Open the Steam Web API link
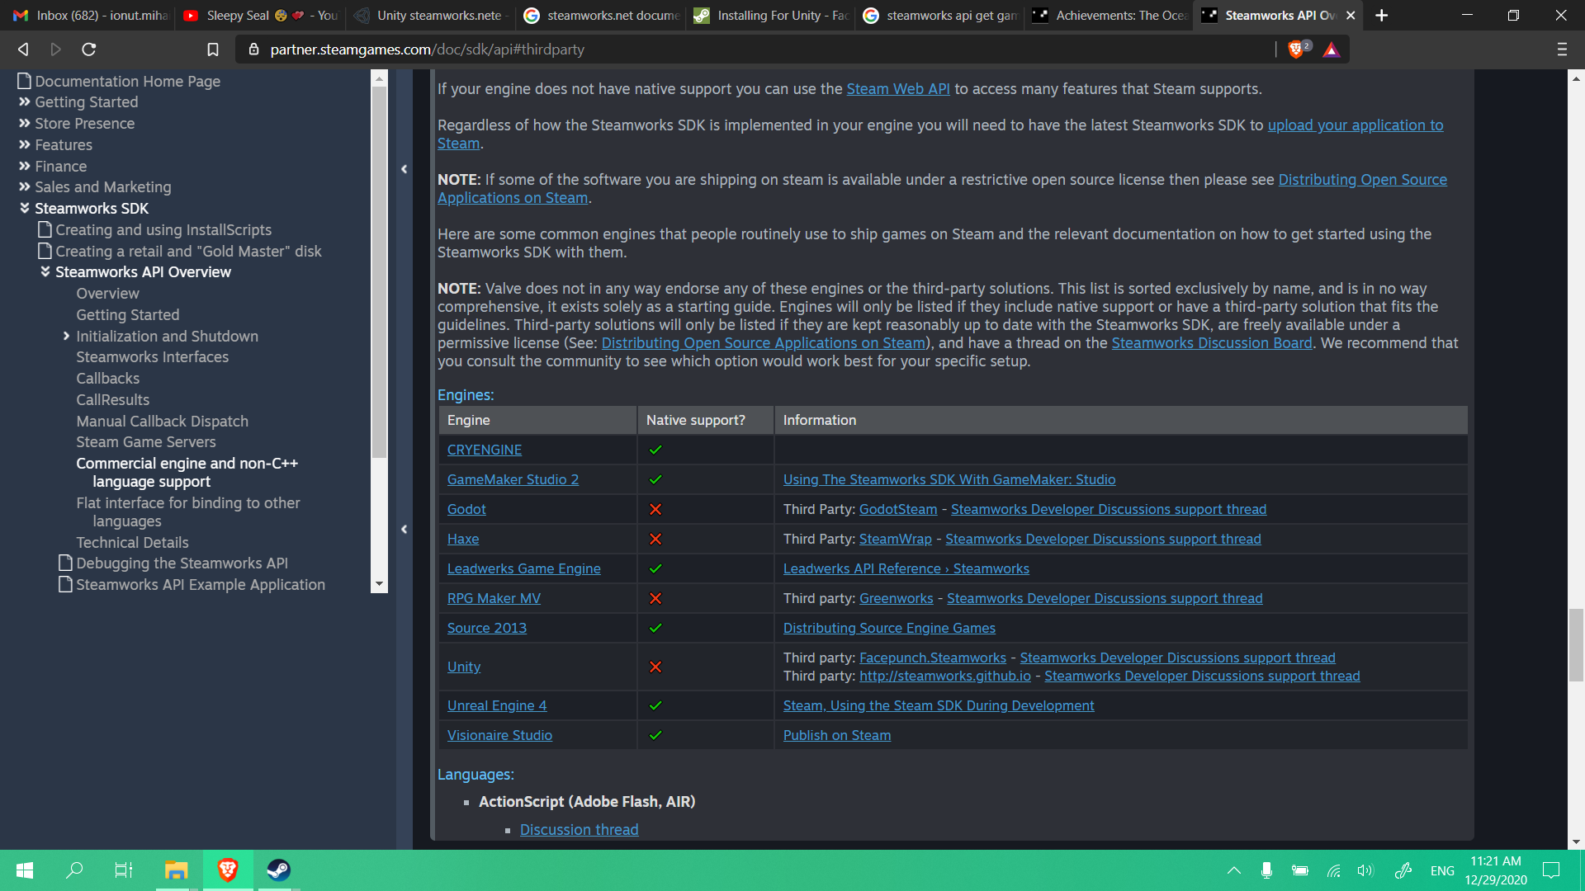This screenshot has height=891, width=1585. [x=897, y=88]
